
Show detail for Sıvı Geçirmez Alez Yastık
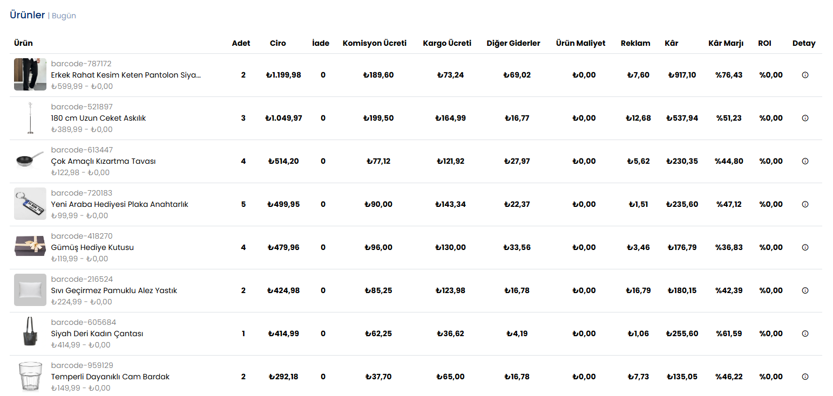click(x=805, y=290)
